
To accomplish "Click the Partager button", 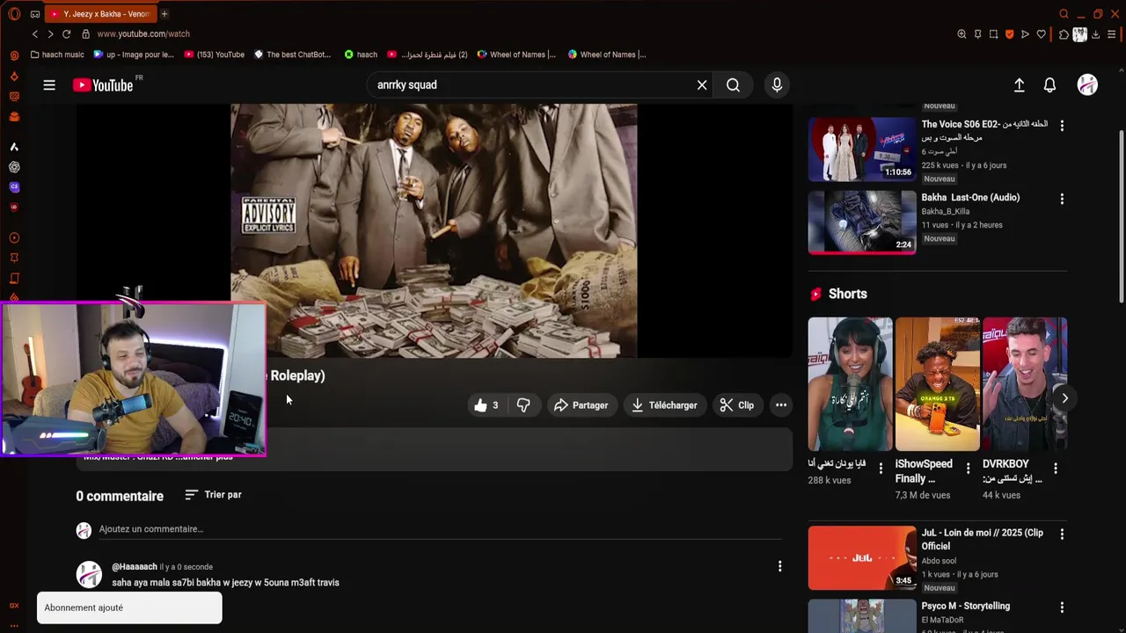I will 581,405.
